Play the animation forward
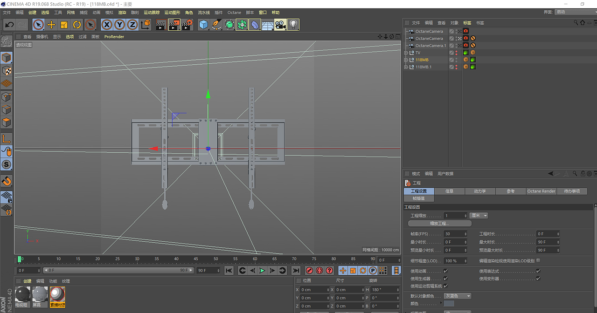The height and width of the screenshot is (313, 597). (x=262, y=270)
